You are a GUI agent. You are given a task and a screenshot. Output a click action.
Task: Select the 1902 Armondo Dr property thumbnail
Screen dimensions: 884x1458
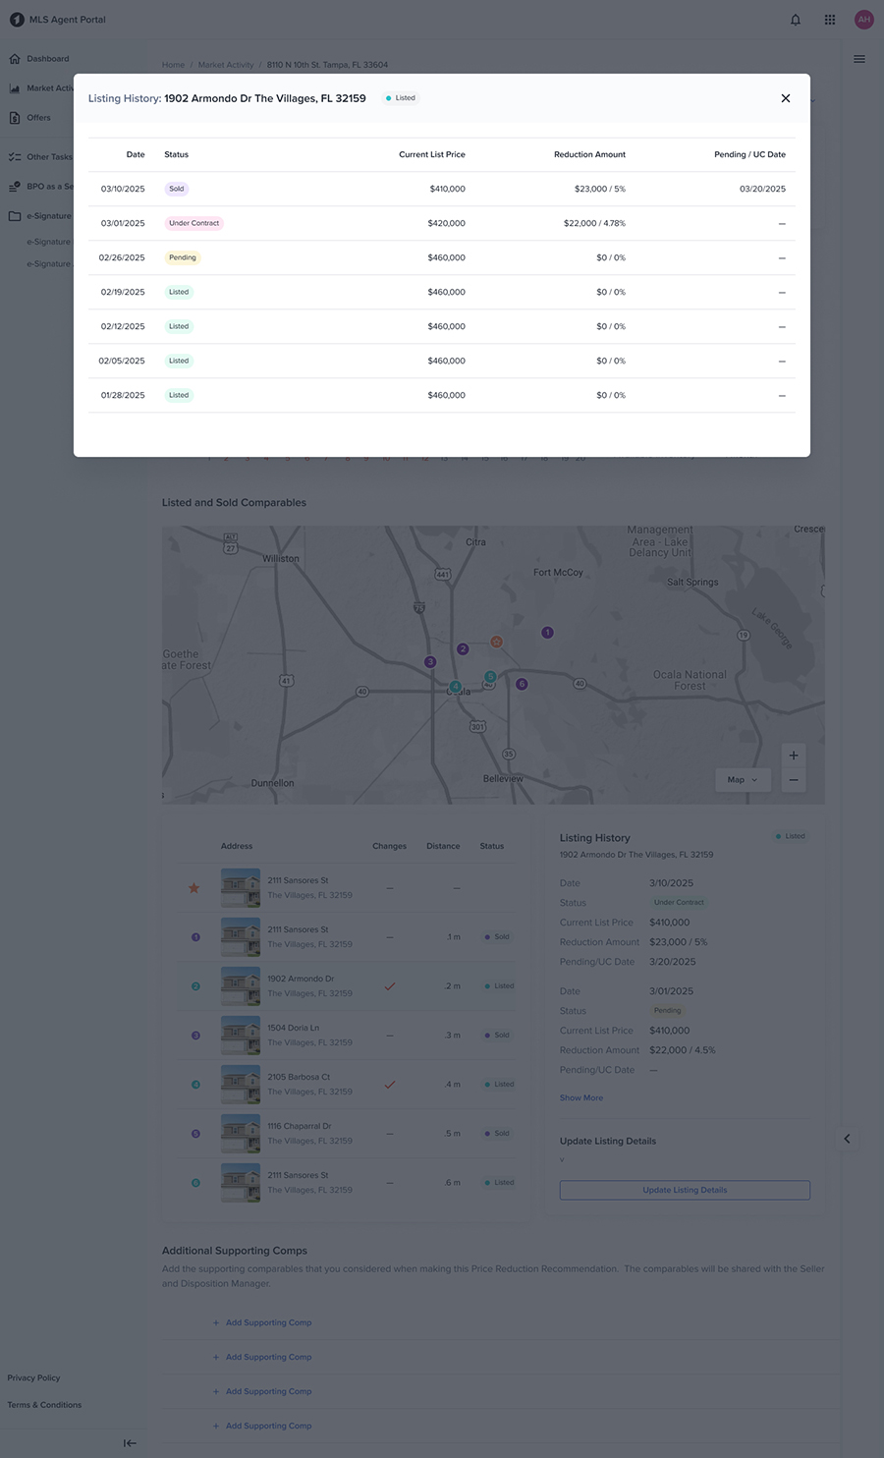[x=241, y=985]
